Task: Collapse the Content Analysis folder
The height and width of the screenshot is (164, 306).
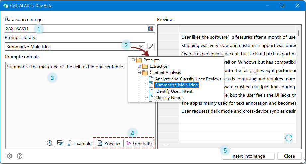Action: click(x=139, y=73)
